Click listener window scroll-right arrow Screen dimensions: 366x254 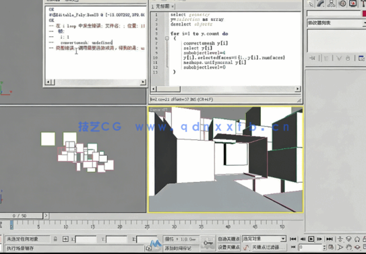143,82
